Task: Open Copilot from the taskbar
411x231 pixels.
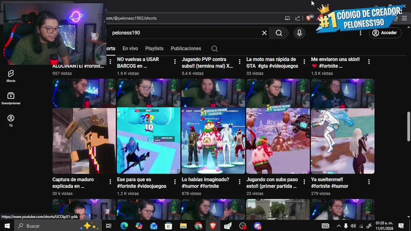Action: point(139,226)
